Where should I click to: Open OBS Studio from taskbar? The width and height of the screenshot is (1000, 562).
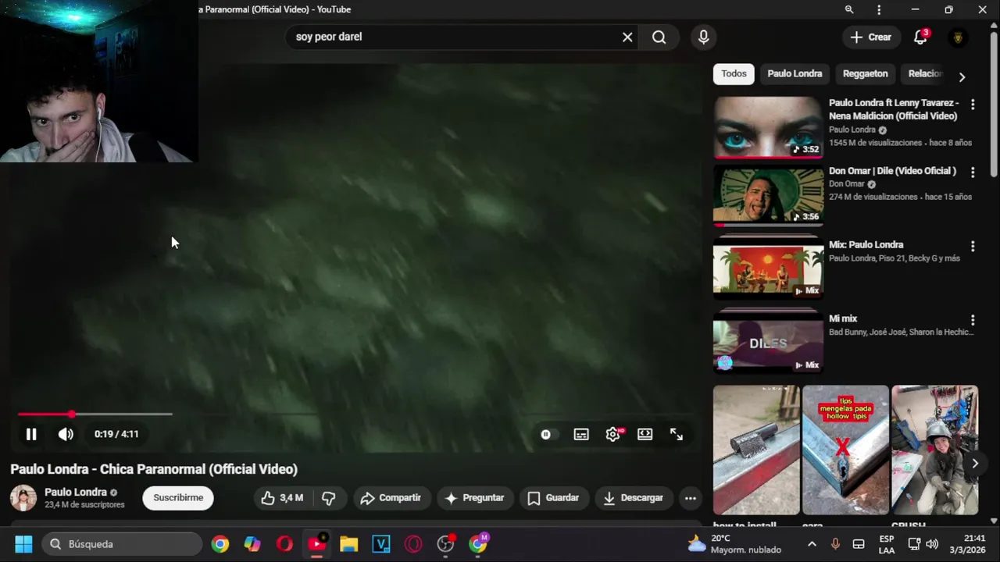click(446, 544)
